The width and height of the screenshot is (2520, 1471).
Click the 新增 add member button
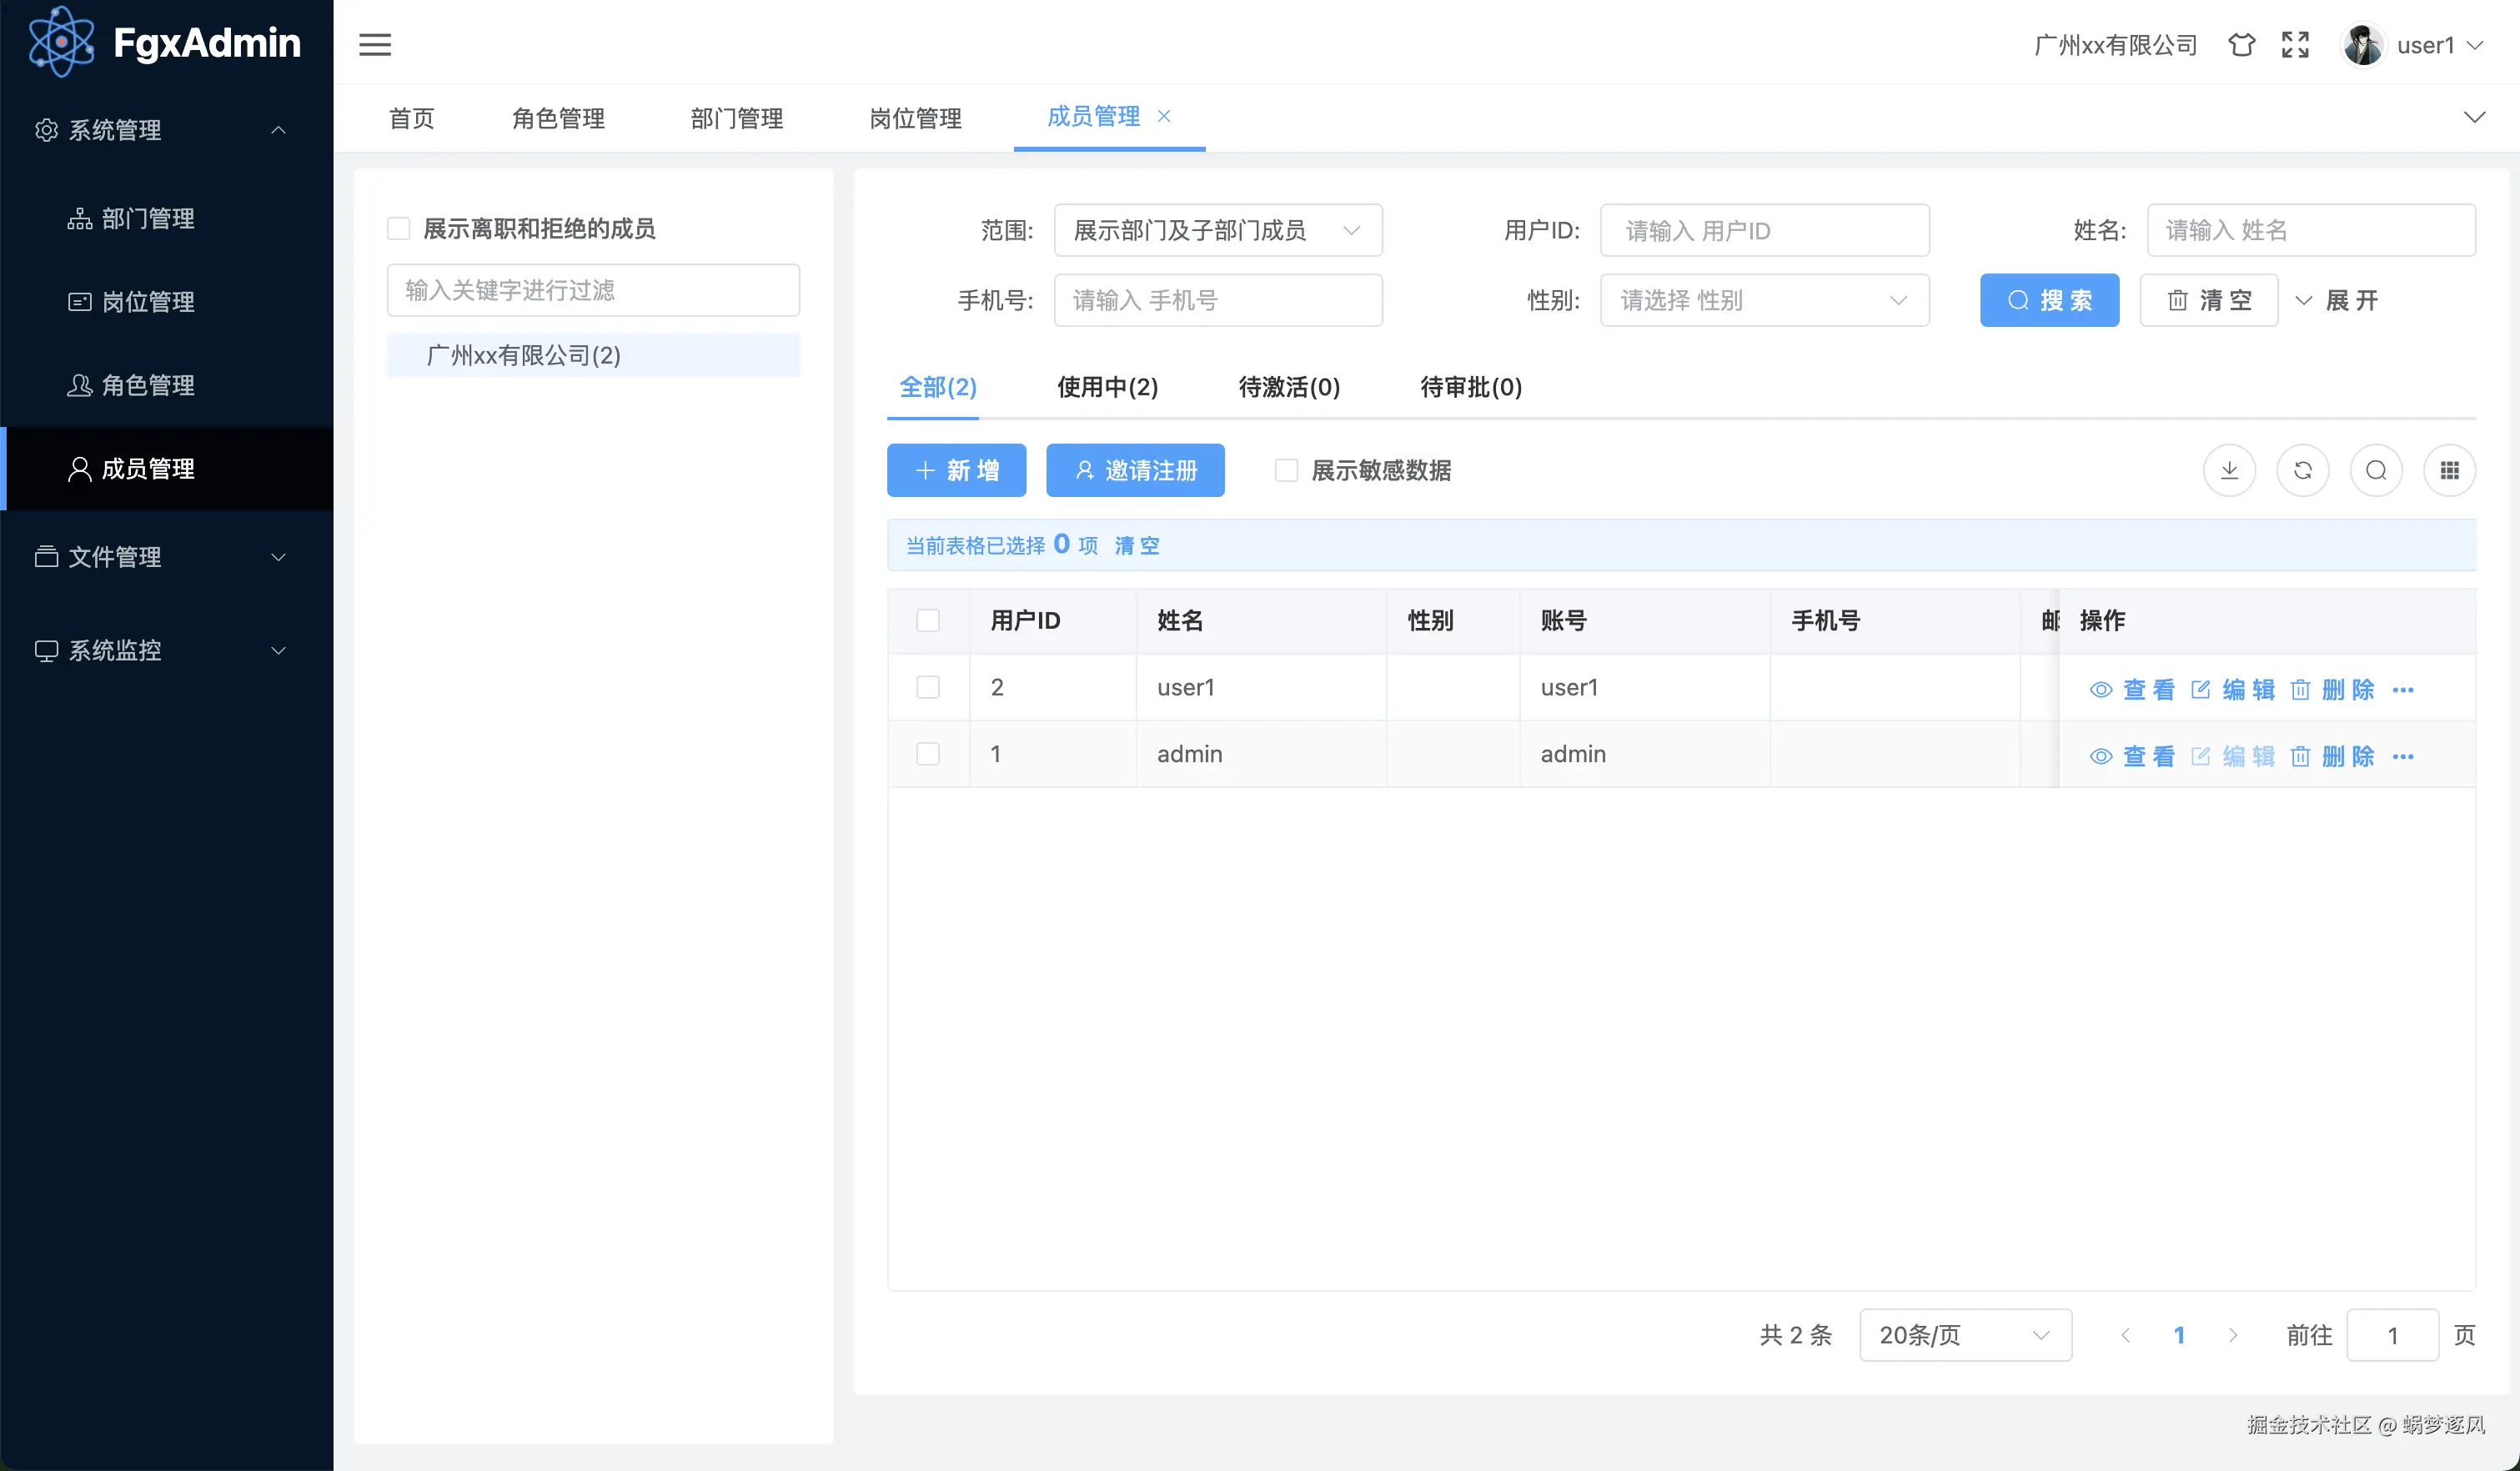coord(956,470)
